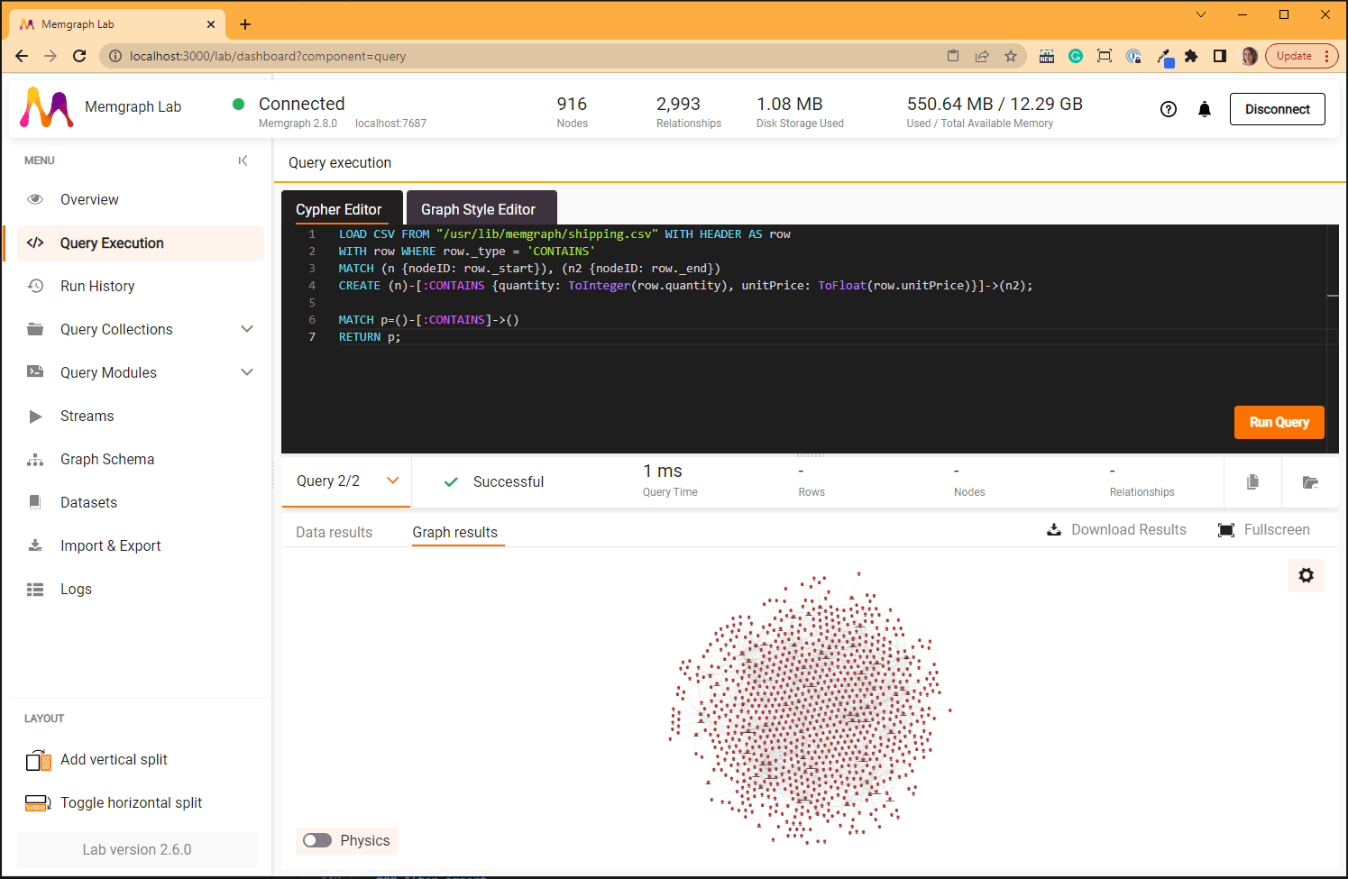This screenshot has width=1348, height=879.
Task: Click the 916 Nodes statistic
Action: coord(572,112)
